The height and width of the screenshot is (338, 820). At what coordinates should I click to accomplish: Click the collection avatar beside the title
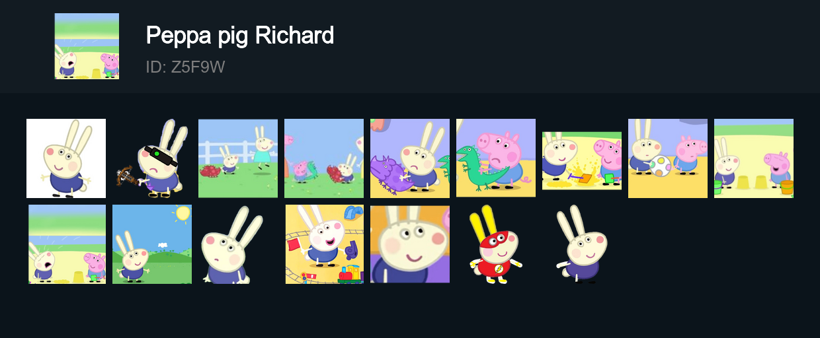[87, 46]
